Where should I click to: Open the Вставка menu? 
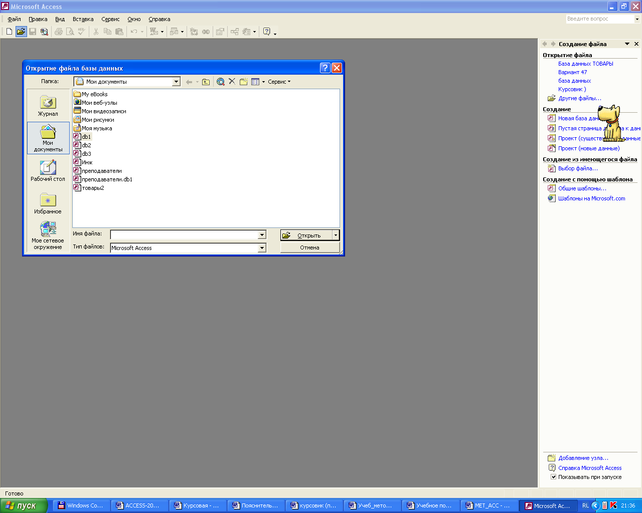coord(83,19)
